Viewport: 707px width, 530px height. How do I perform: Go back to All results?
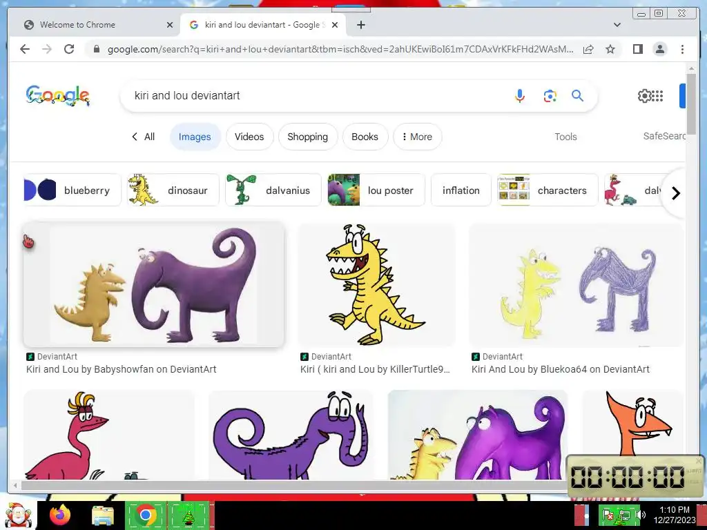(x=144, y=137)
